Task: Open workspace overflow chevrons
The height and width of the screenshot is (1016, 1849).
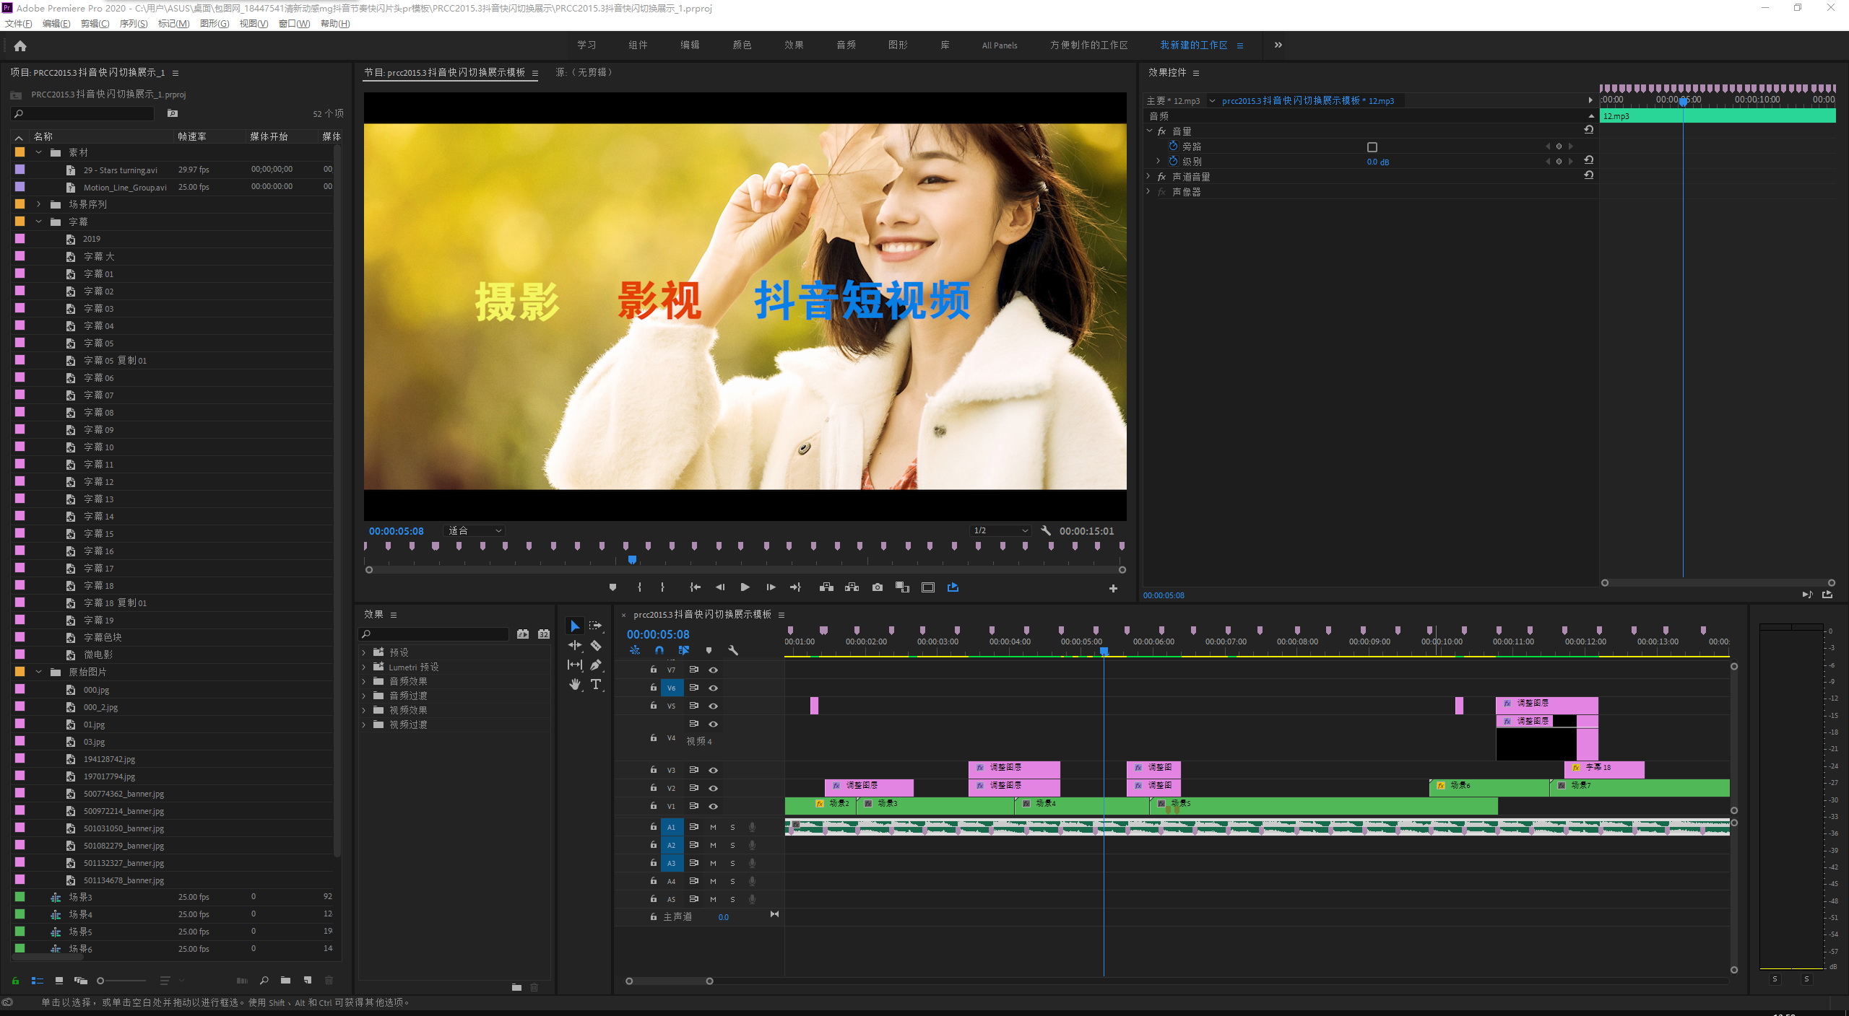Action: tap(1278, 45)
